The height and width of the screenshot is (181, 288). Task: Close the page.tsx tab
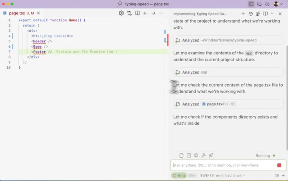click(39, 13)
